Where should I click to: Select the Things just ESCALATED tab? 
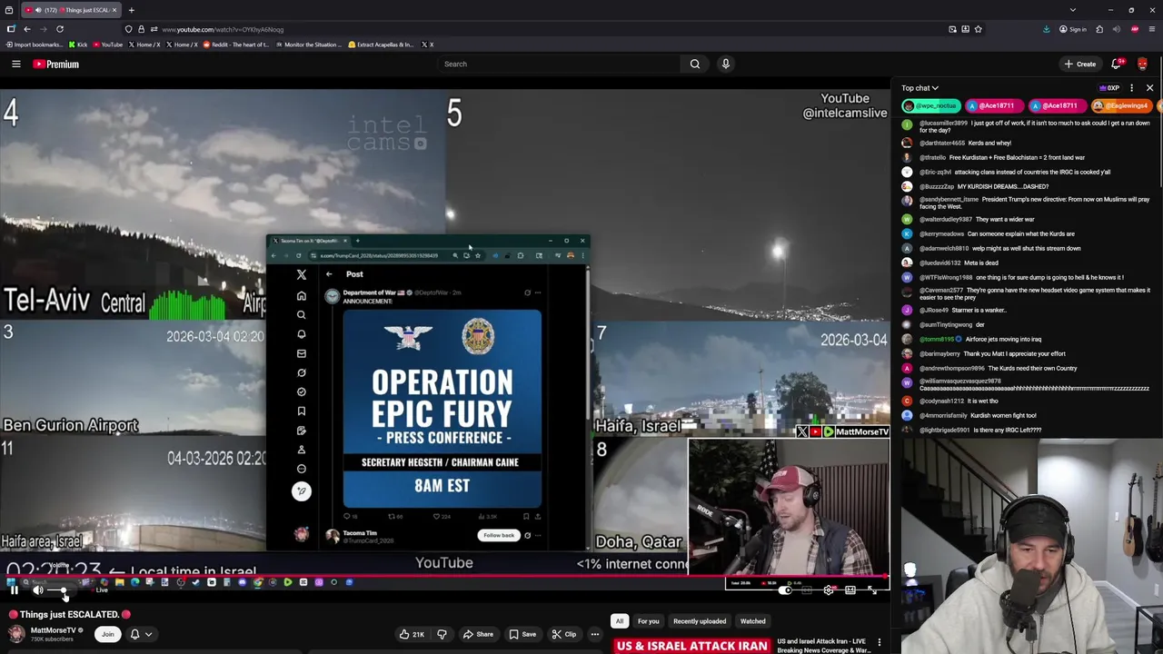71,10
